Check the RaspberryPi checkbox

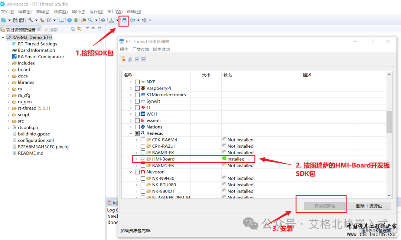point(137,88)
